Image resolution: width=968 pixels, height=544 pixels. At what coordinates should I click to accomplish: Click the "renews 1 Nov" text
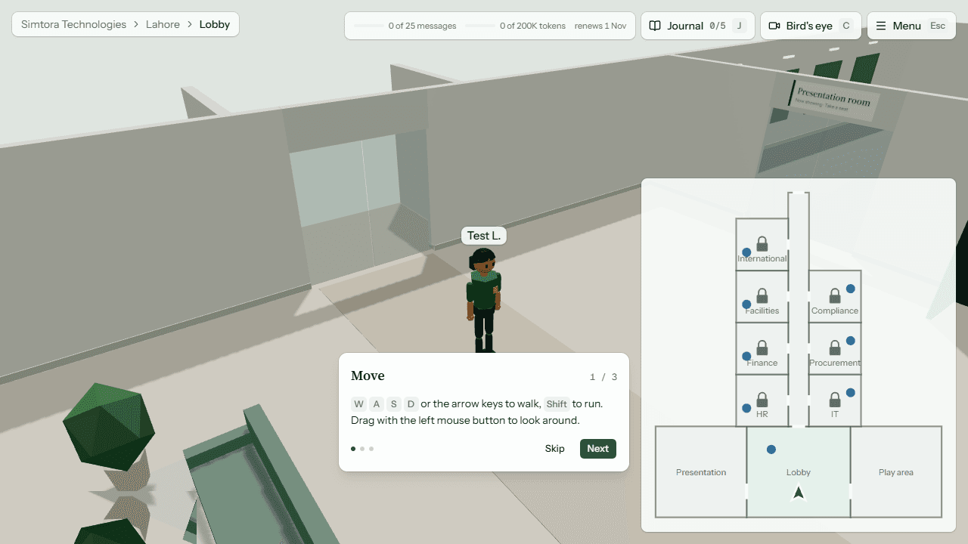tap(600, 26)
